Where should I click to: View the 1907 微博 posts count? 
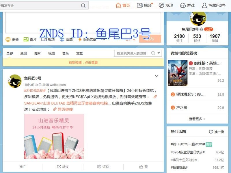pyautogui.click(x=215, y=38)
